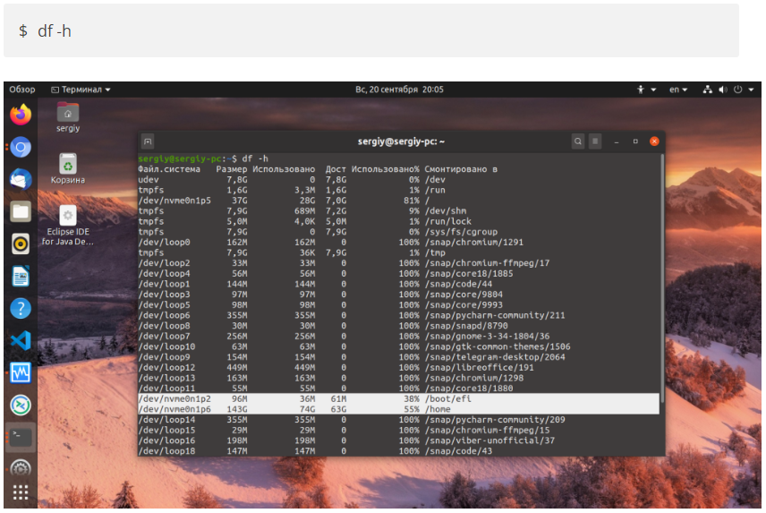The width and height of the screenshot is (766, 513).
Task: Click the /snap/code/44 path text
Action: point(458,284)
